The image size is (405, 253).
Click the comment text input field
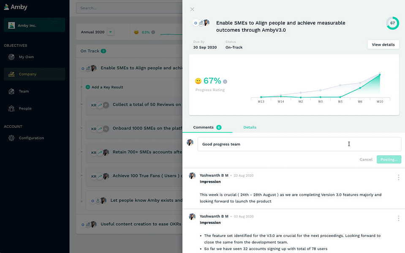(299, 144)
